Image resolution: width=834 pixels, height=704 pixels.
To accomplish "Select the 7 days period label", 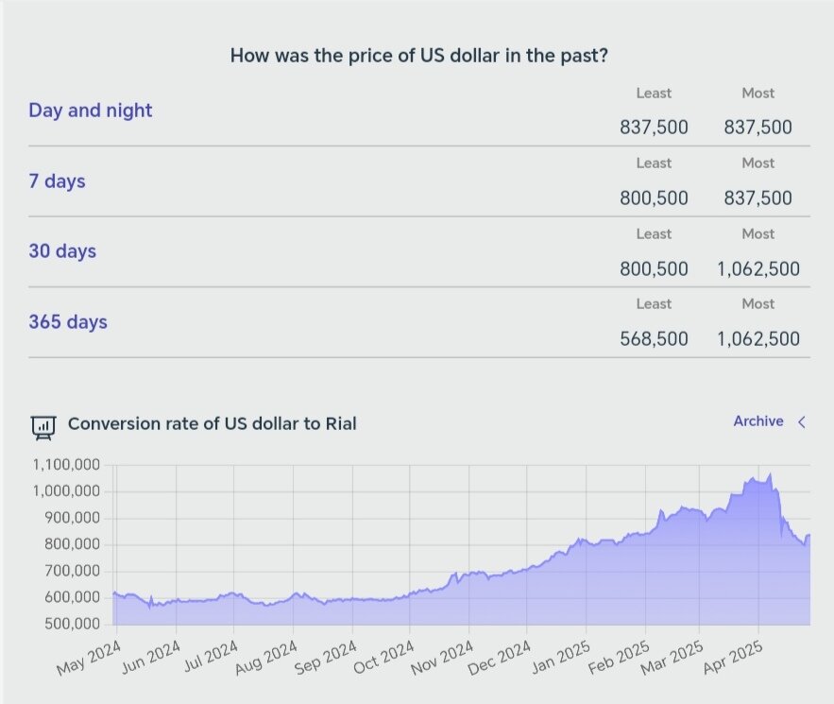I will tap(57, 180).
